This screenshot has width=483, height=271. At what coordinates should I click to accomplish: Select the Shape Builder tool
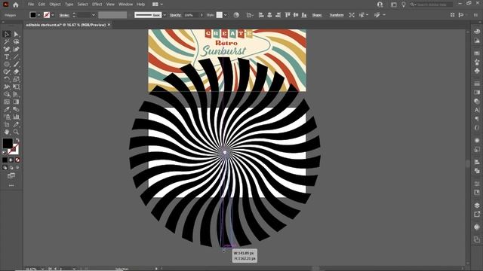[7, 94]
